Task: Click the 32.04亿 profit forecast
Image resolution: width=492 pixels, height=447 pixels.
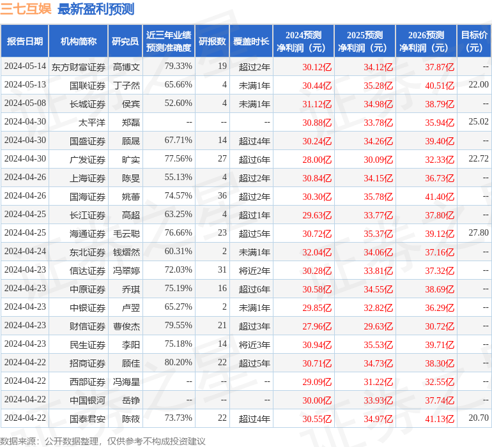Action: tap(317, 252)
